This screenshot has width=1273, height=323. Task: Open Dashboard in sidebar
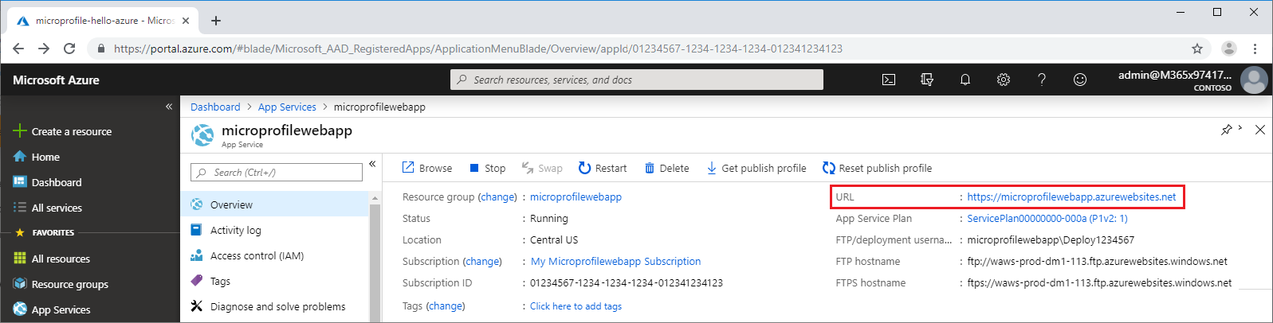click(48, 182)
